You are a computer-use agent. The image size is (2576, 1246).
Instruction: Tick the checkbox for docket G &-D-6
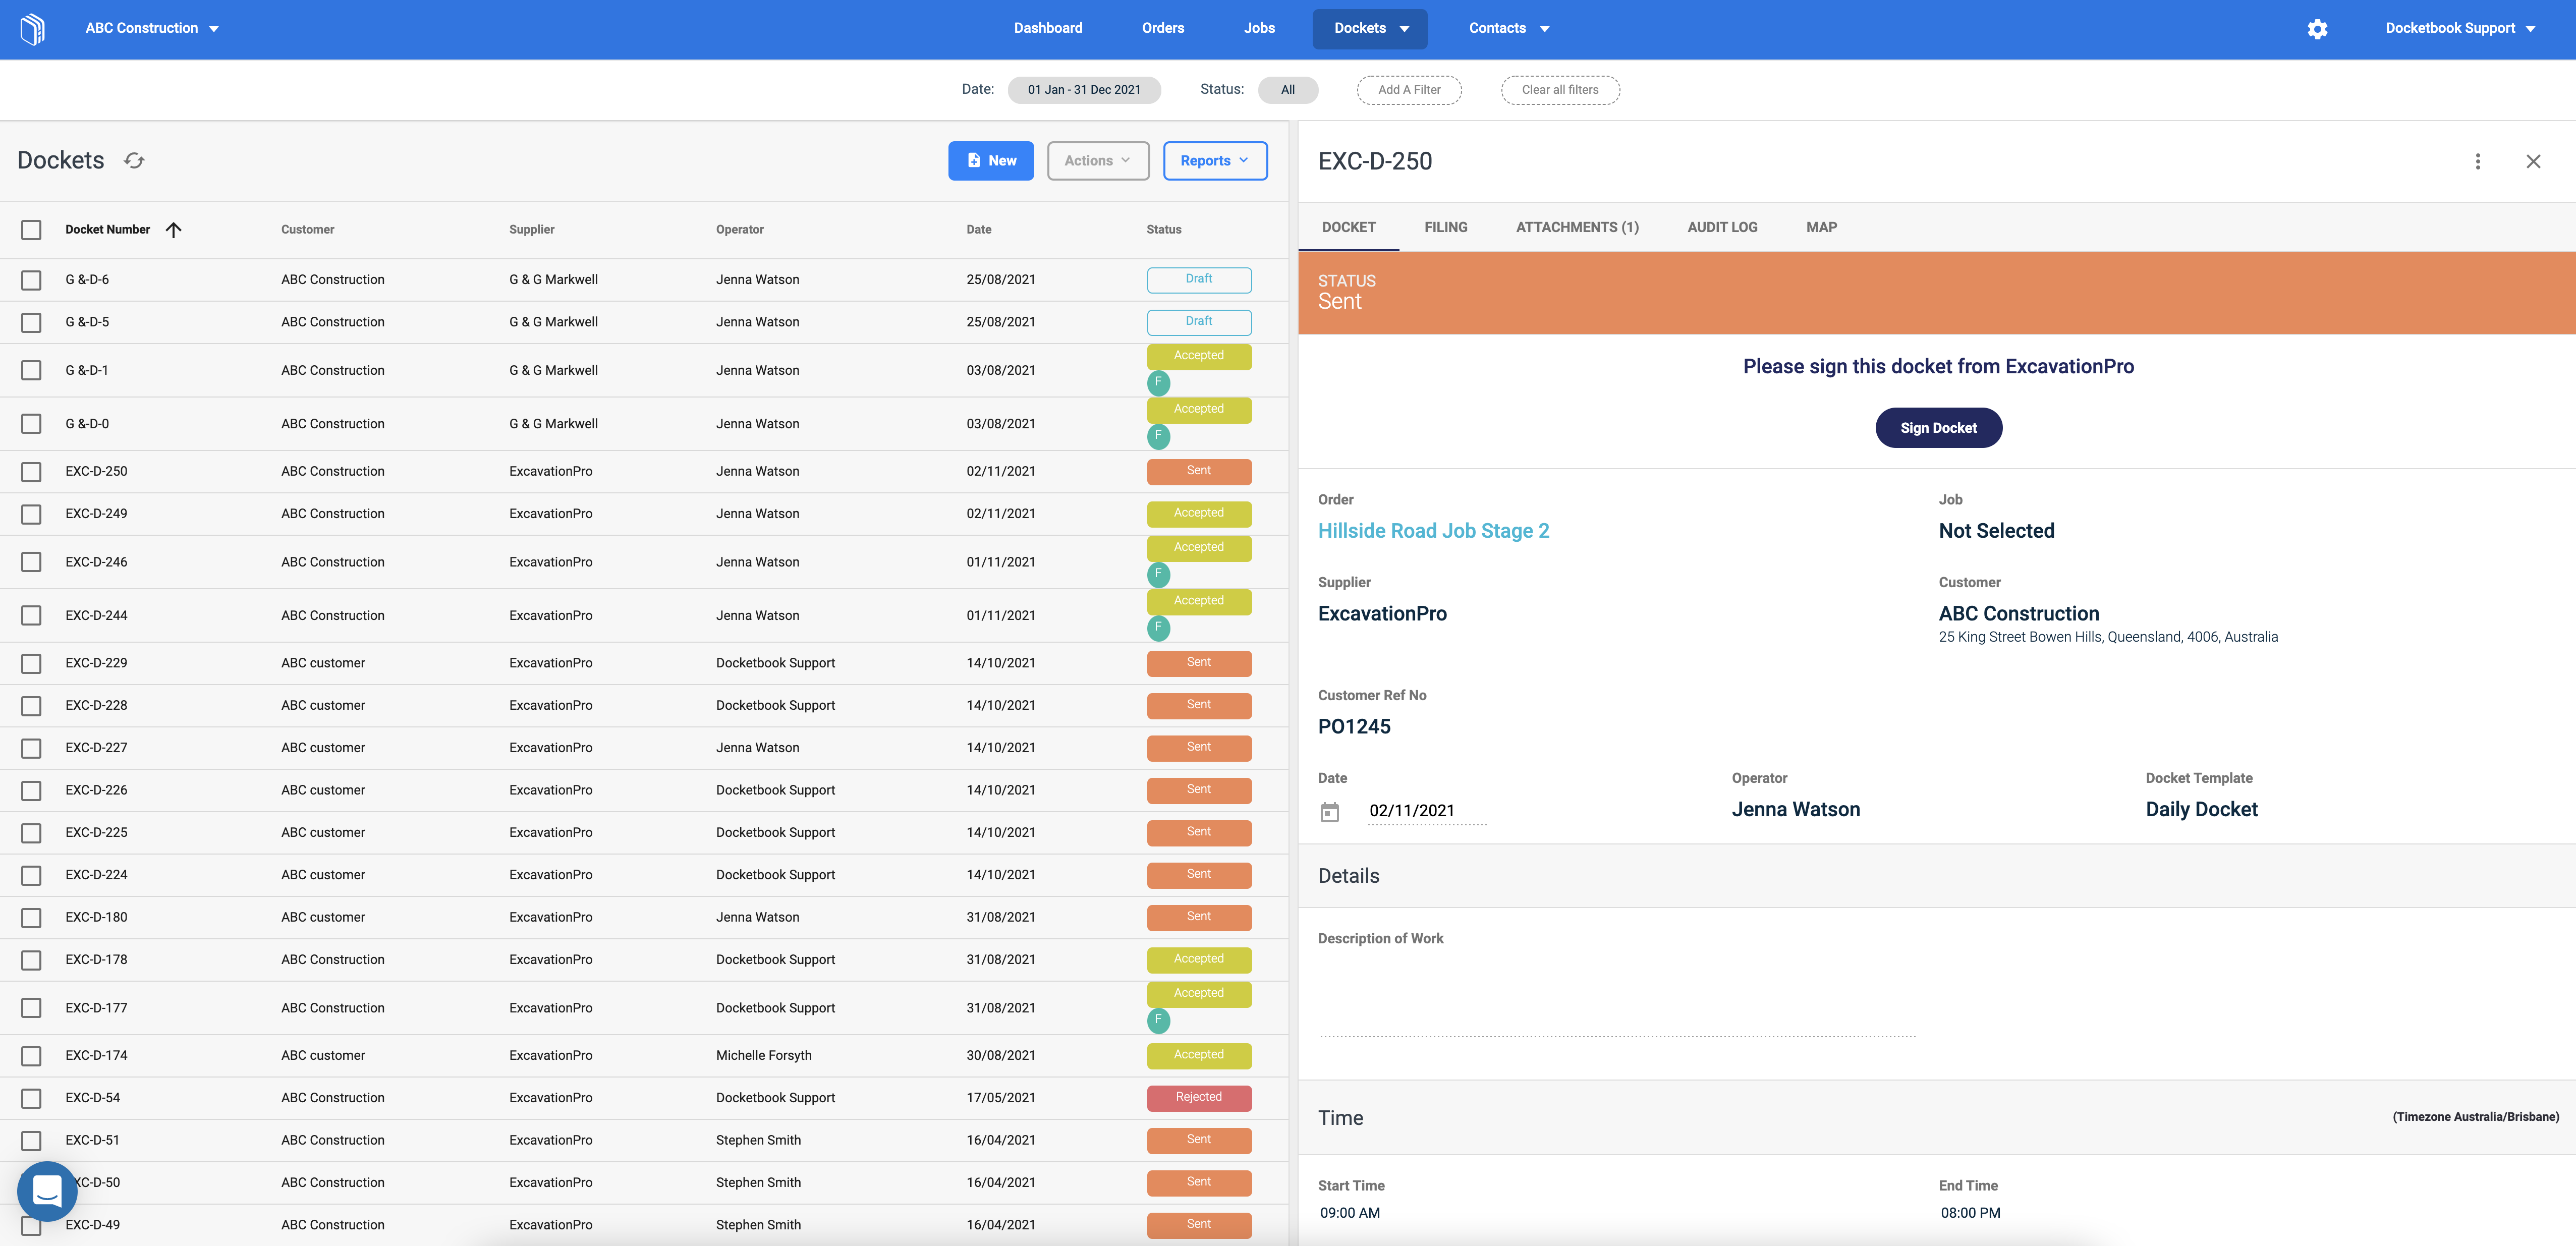coord(31,280)
